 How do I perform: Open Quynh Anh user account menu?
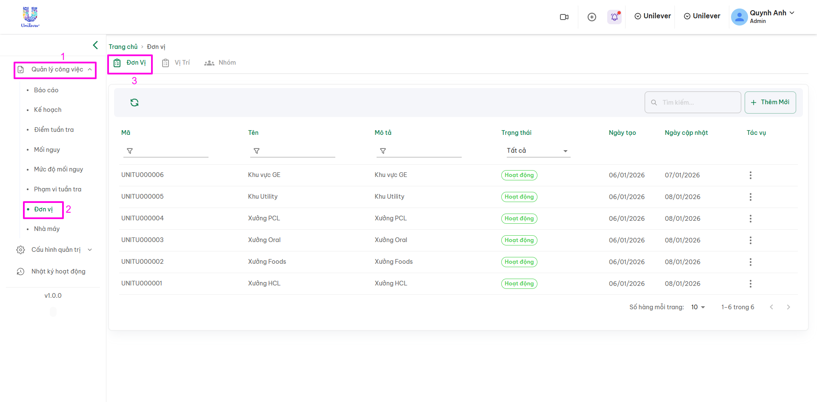[763, 17]
